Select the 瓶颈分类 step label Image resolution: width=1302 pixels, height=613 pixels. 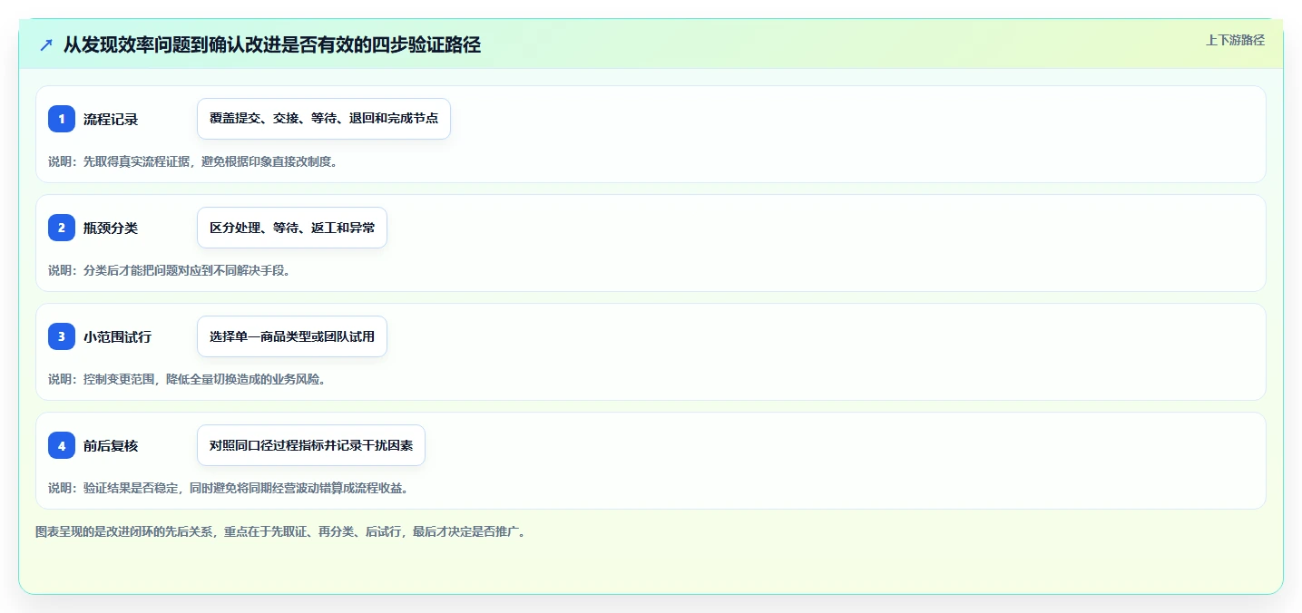tap(111, 228)
